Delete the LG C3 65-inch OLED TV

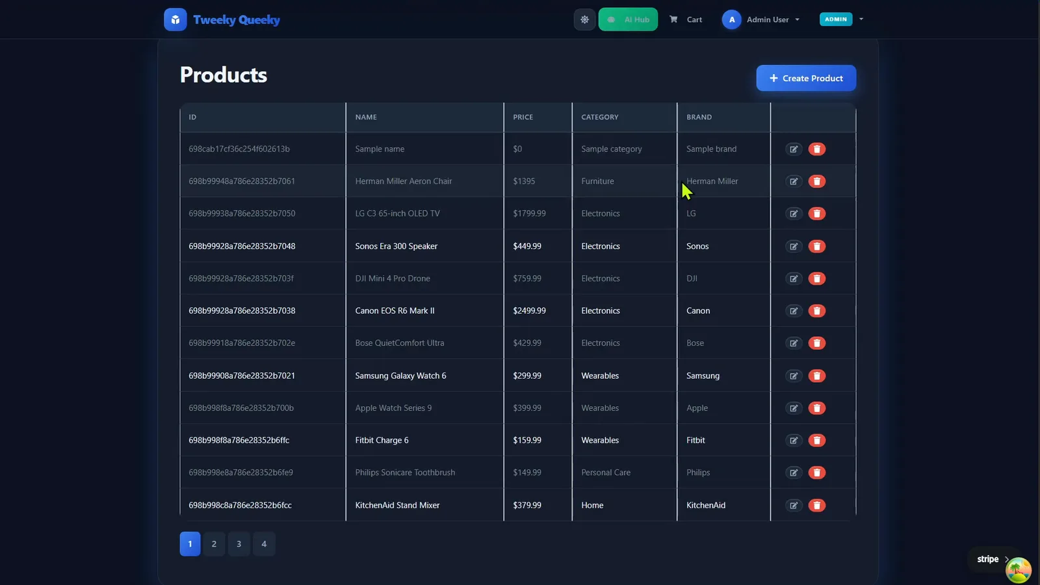click(x=817, y=214)
